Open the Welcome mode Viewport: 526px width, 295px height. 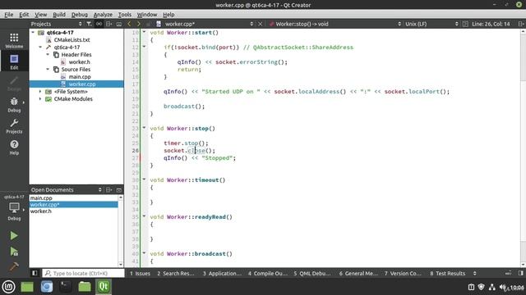pyautogui.click(x=14, y=40)
